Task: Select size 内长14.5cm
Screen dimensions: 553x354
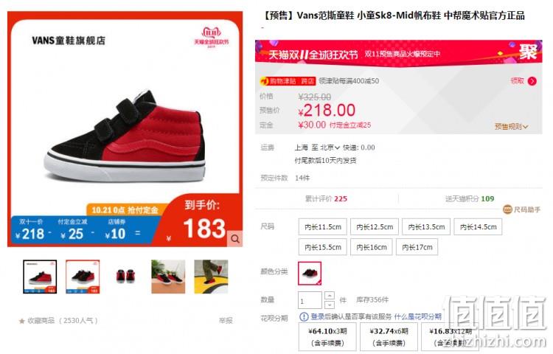Action: [x=478, y=227]
